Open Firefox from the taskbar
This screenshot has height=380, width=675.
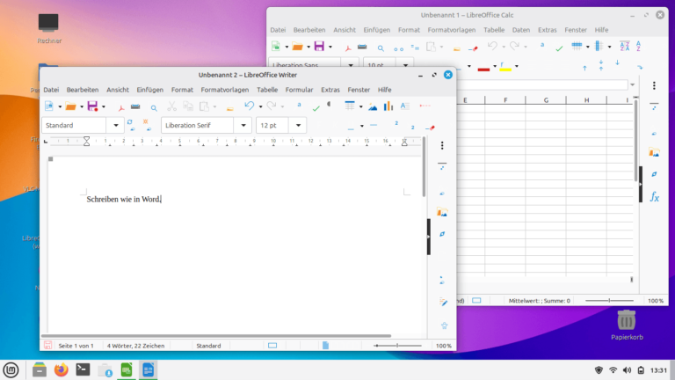coord(61,369)
